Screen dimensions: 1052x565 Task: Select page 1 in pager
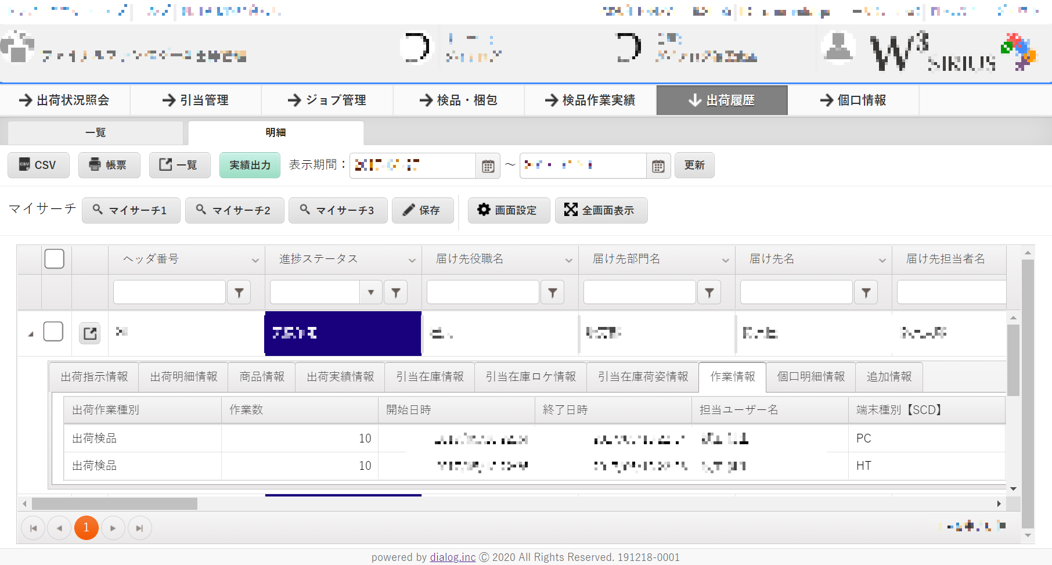(87, 528)
